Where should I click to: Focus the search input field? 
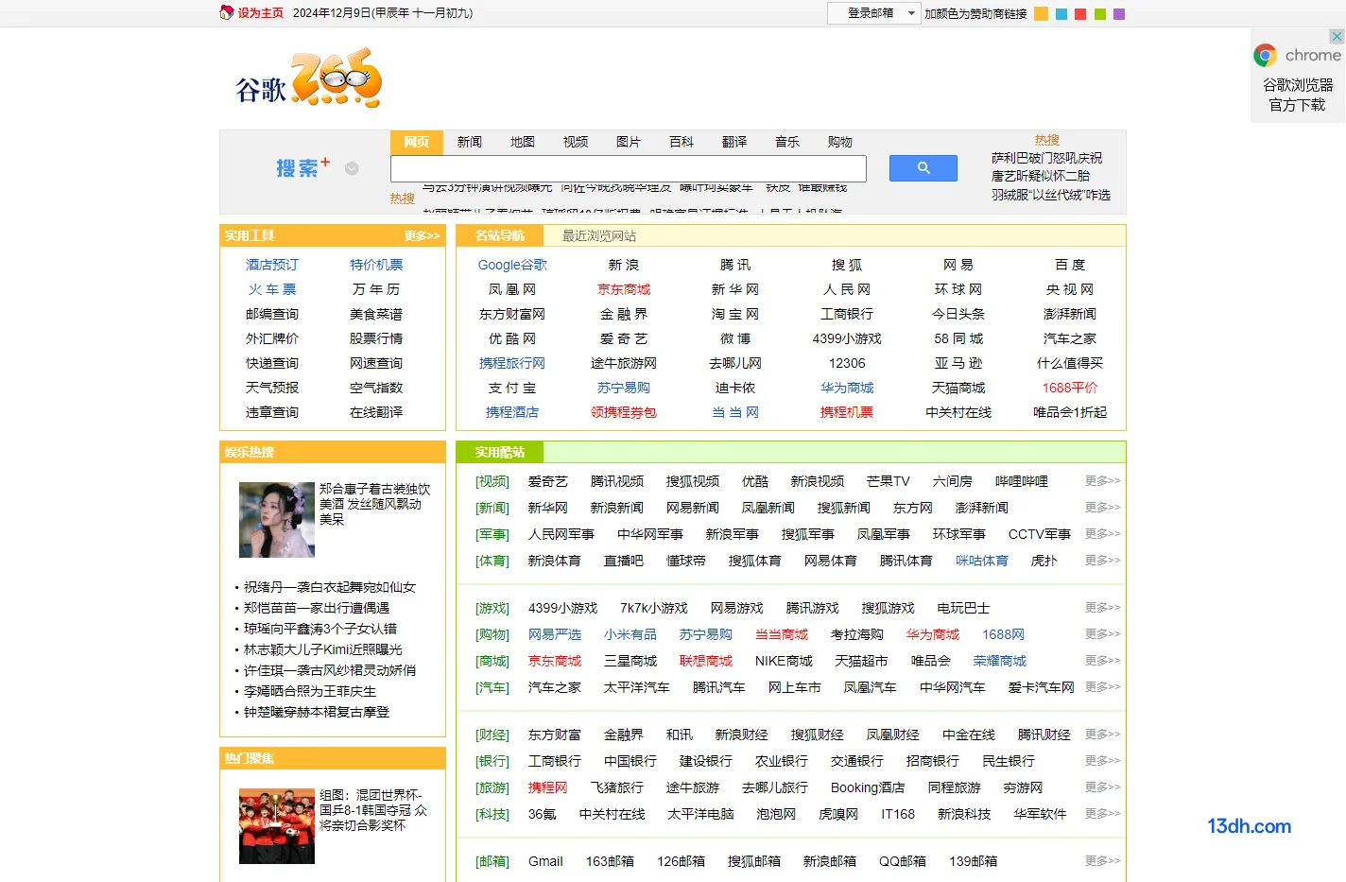pyautogui.click(x=629, y=168)
